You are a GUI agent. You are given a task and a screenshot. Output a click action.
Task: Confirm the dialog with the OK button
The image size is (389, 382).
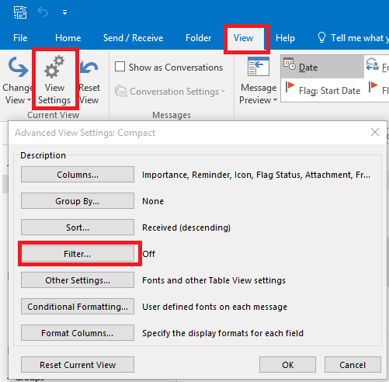coord(287,365)
